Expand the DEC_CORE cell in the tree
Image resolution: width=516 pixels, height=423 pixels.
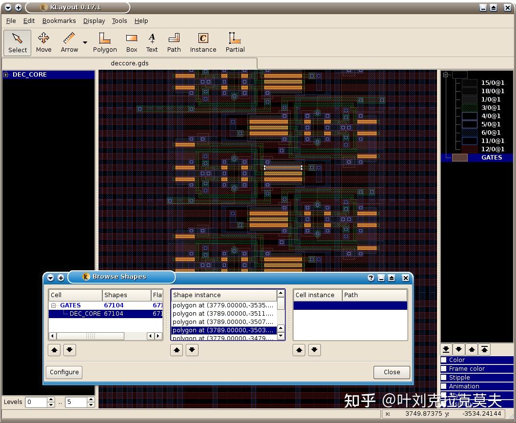[x=5, y=74]
